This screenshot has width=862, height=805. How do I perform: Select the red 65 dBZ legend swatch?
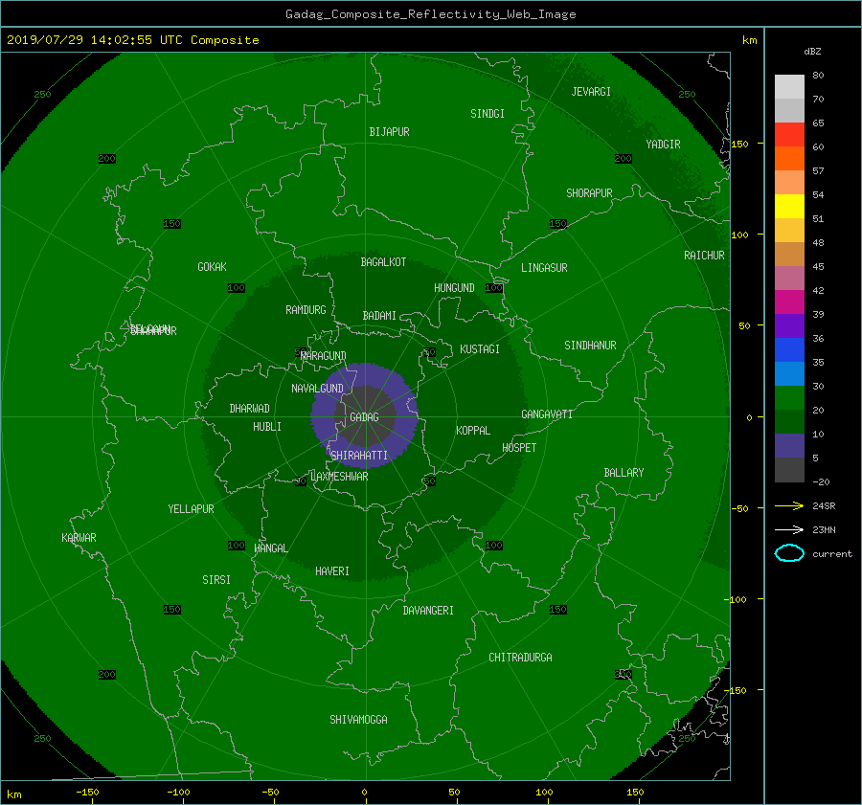click(x=789, y=134)
